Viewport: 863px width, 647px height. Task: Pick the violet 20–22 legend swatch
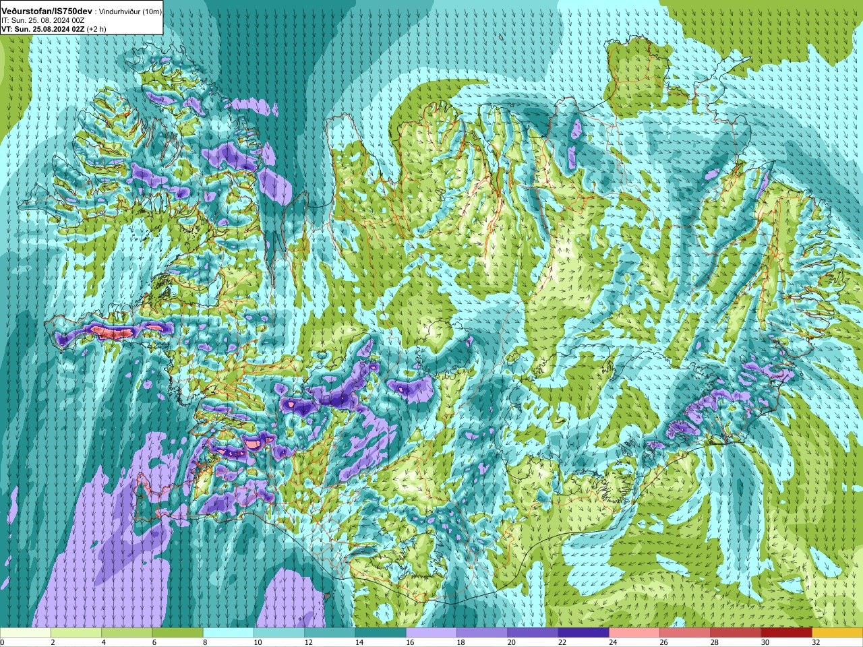[x=533, y=633]
